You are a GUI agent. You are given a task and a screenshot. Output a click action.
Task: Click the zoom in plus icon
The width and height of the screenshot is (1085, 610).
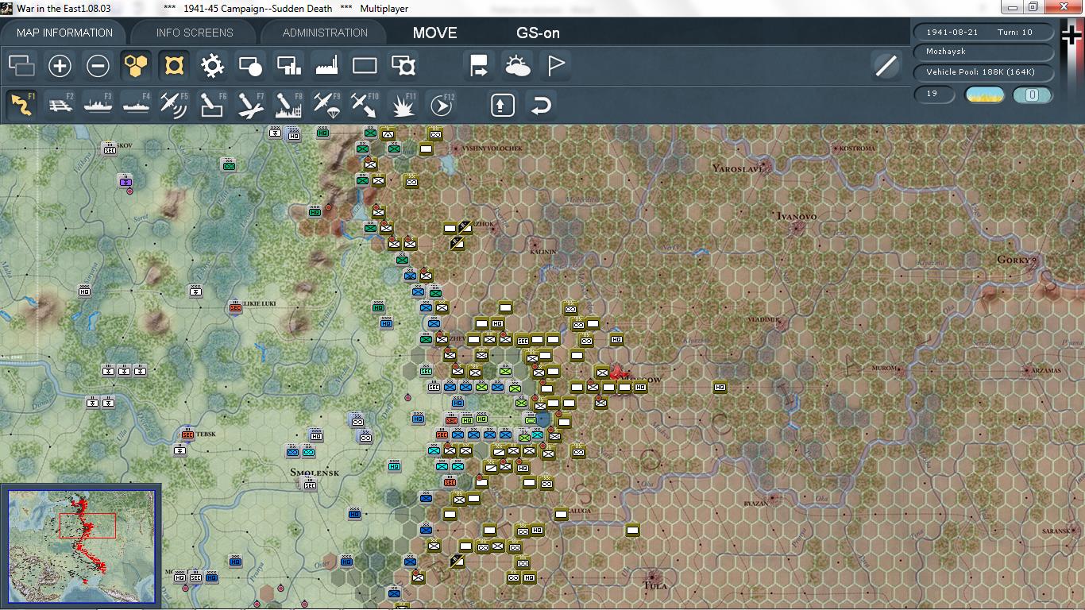click(60, 66)
